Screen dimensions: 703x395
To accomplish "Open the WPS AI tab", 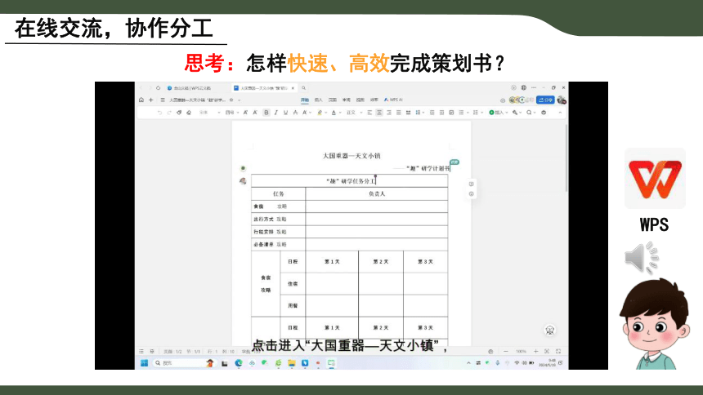I will pyautogui.click(x=393, y=100).
